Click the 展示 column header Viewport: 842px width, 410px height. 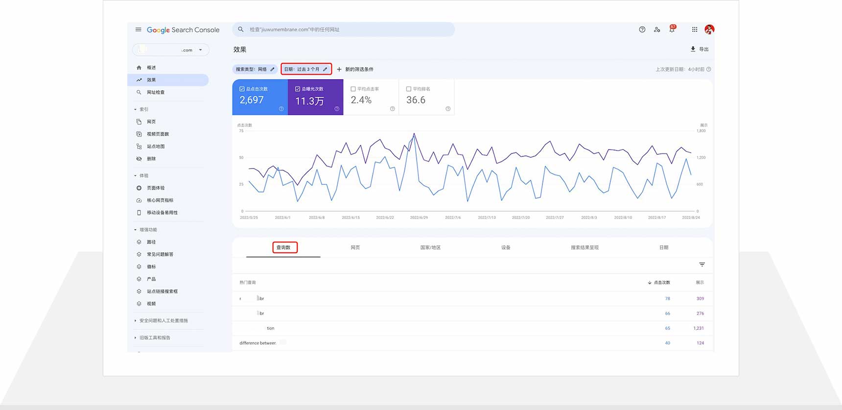(700, 282)
